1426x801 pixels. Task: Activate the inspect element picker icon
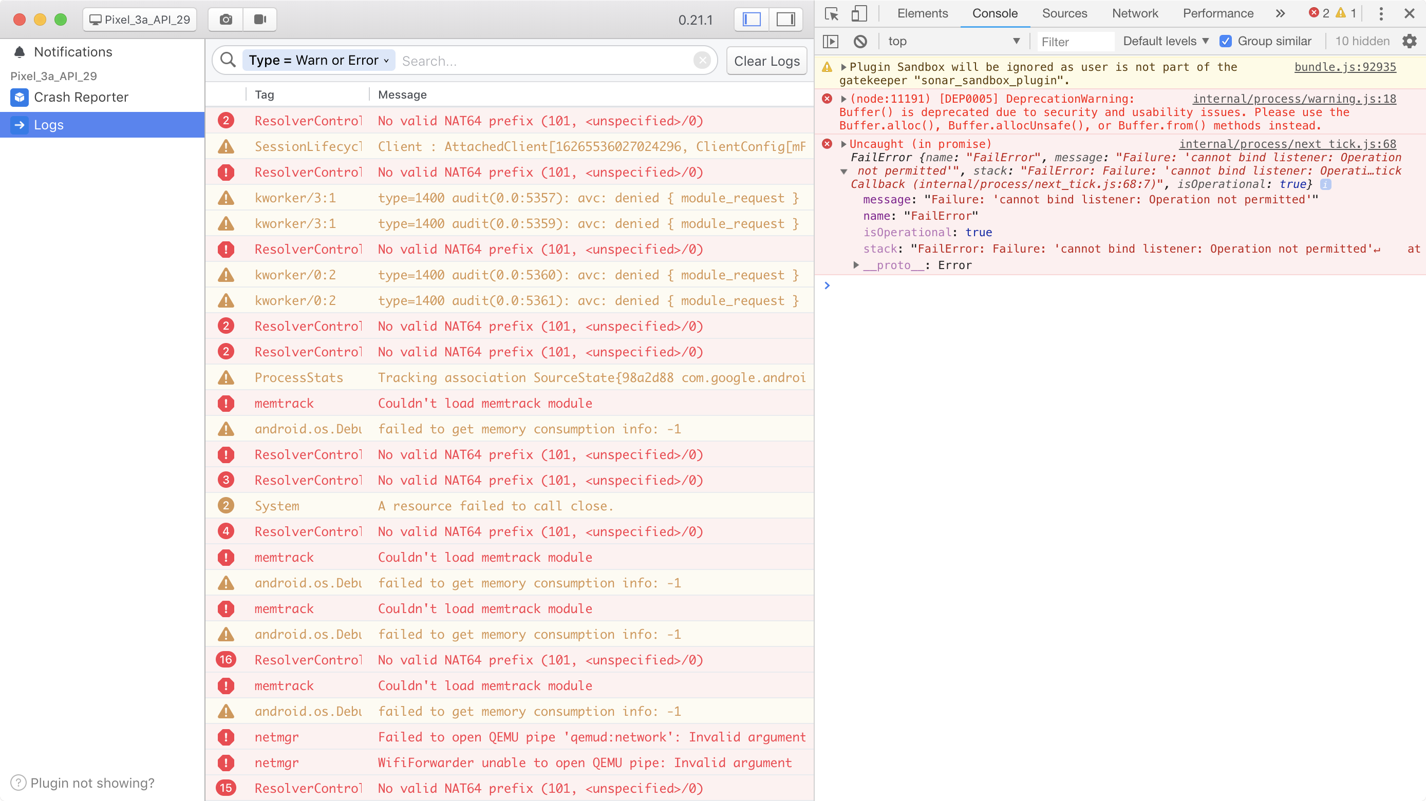coord(832,13)
